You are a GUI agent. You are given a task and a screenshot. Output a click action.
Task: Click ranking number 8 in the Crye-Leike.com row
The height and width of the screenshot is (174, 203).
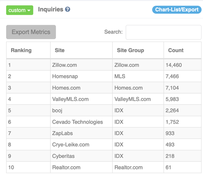pyautogui.click(x=10, y=145)
